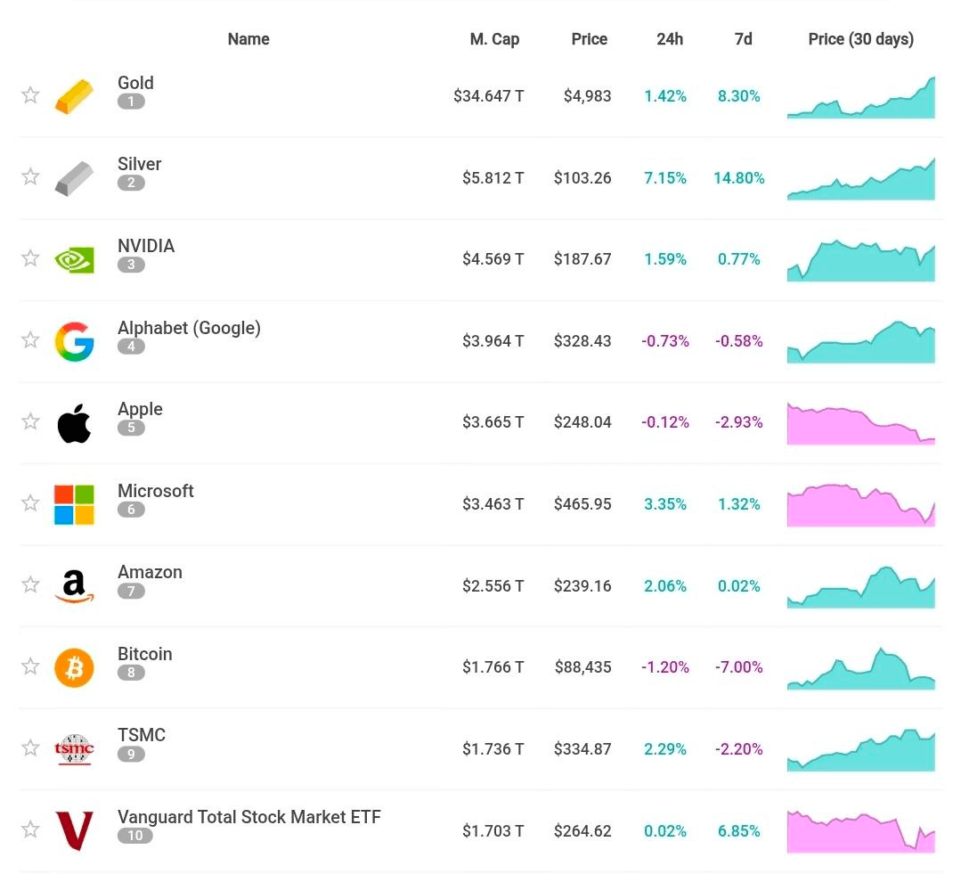Click the Silver bar icon
Image resolution: width=961 pixels, height=874 pixels.
tap(74, 177)
